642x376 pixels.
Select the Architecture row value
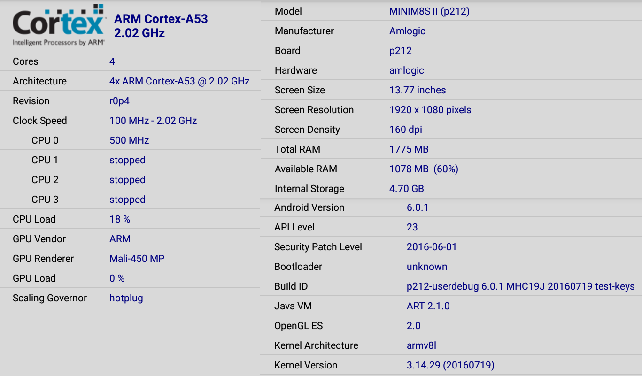(179, 81)
